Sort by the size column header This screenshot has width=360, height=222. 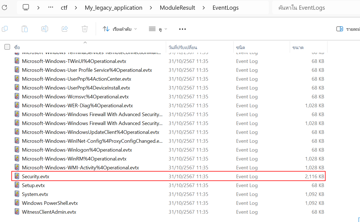pyautogui.click(x=298, y=47)
